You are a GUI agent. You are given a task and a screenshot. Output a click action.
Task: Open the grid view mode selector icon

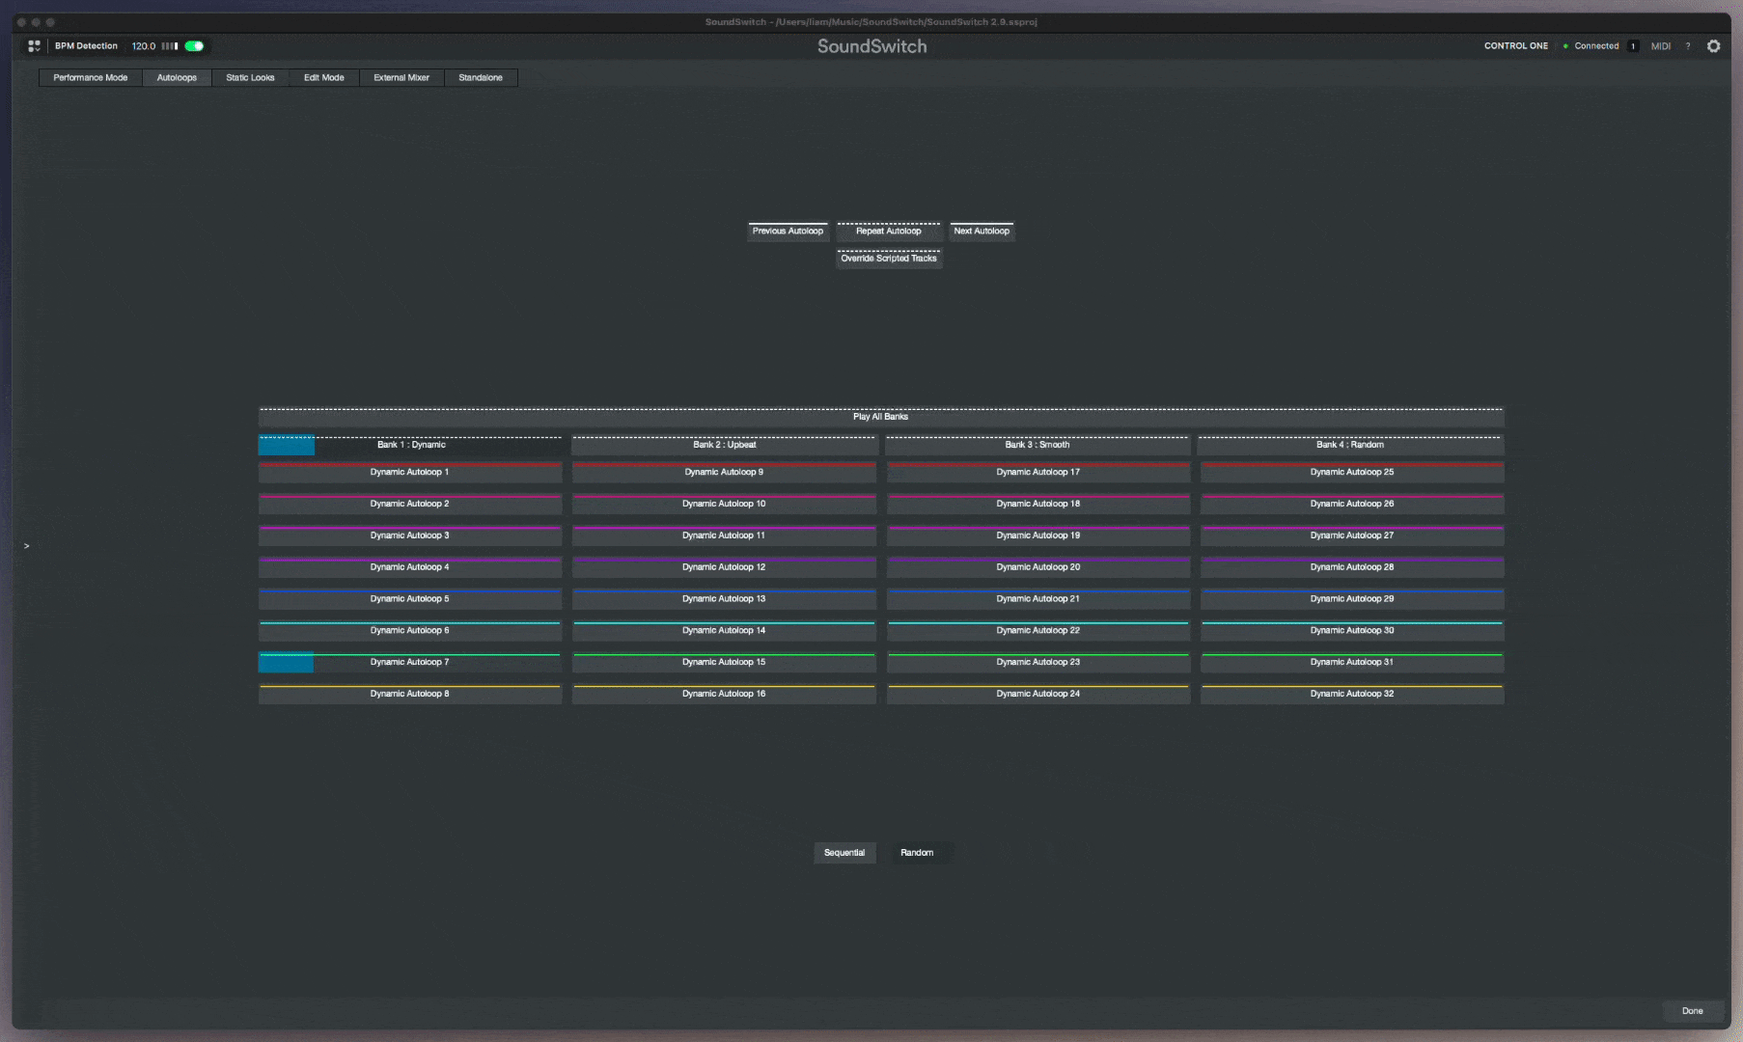[x=35, y=46]
